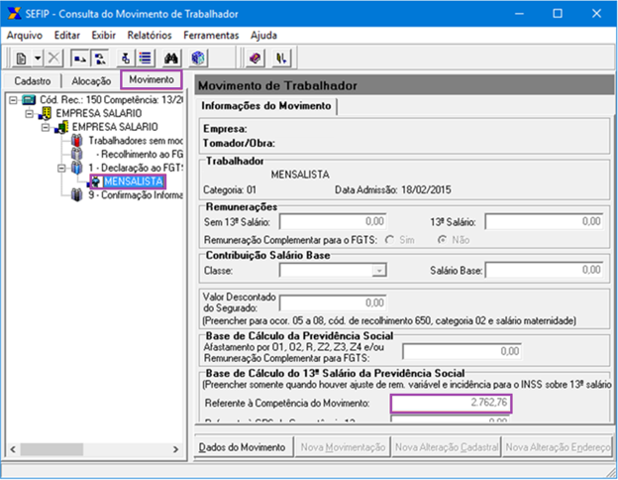Click the Dados do Movimento button
Screen dimensions: 618x480
(x=244, y=447)
